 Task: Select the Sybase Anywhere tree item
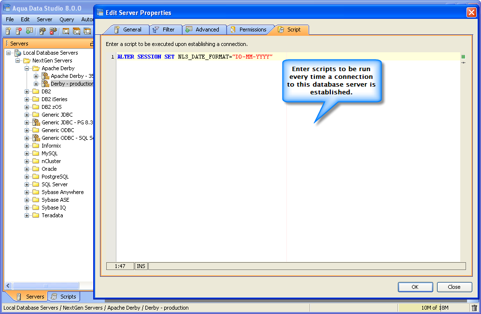pyautogui.click(x=63, y=192)
